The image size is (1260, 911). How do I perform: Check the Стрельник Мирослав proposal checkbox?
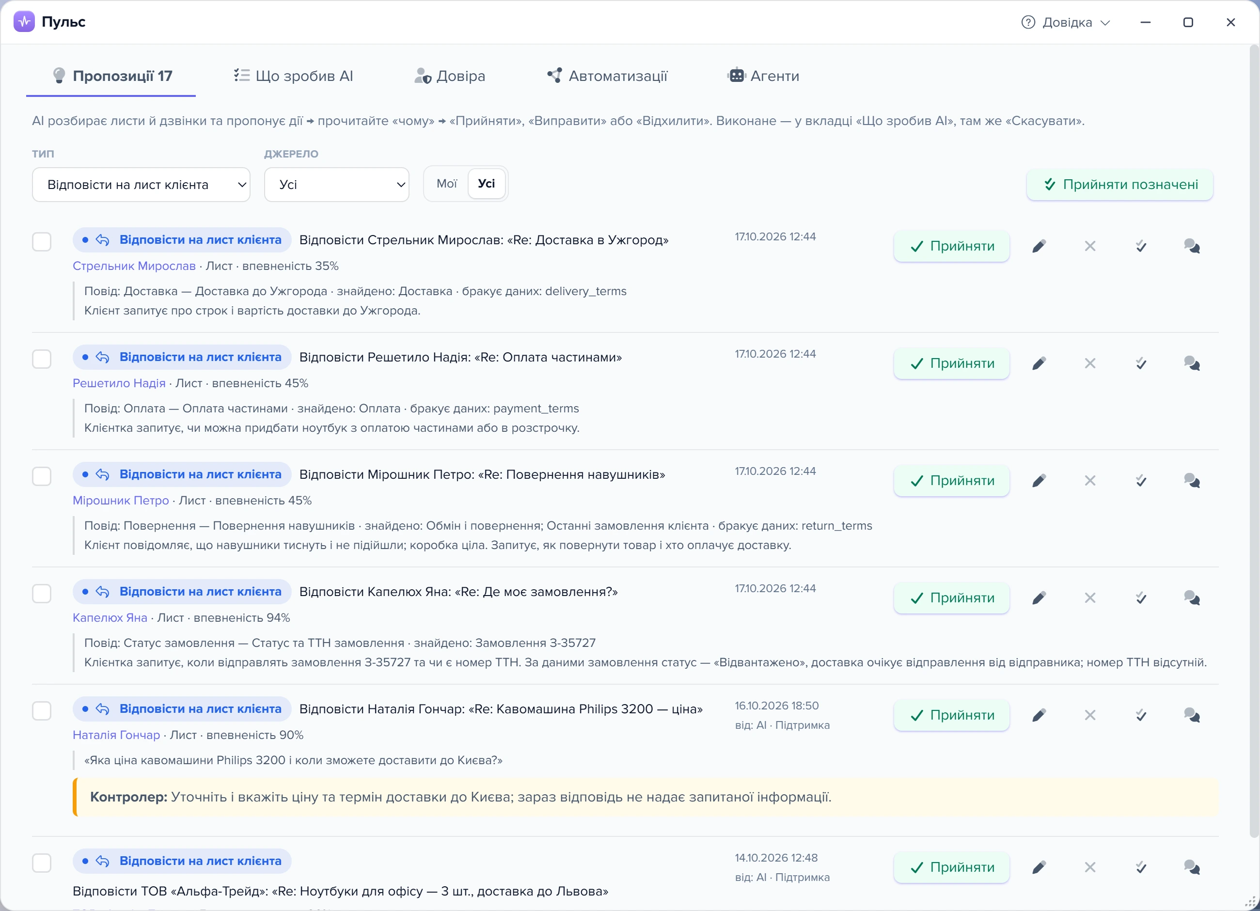[x=42, y=242]
